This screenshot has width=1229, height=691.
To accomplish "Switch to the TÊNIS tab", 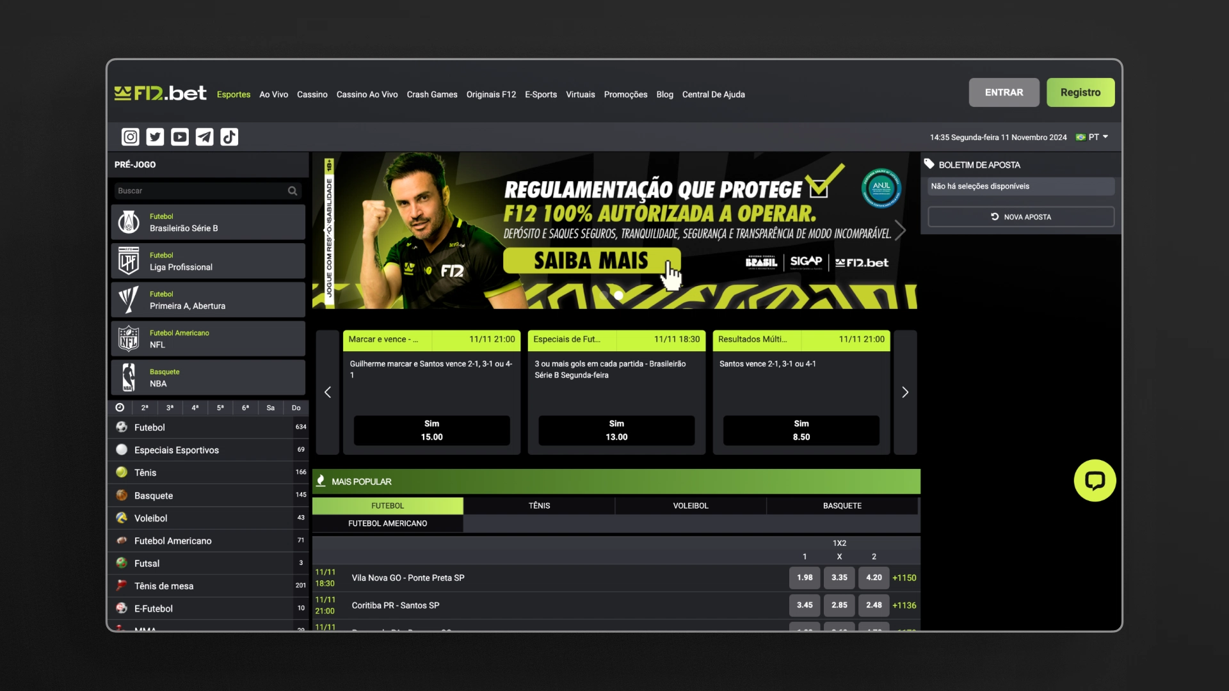I will pyautogui.click(x=539, y=505).
